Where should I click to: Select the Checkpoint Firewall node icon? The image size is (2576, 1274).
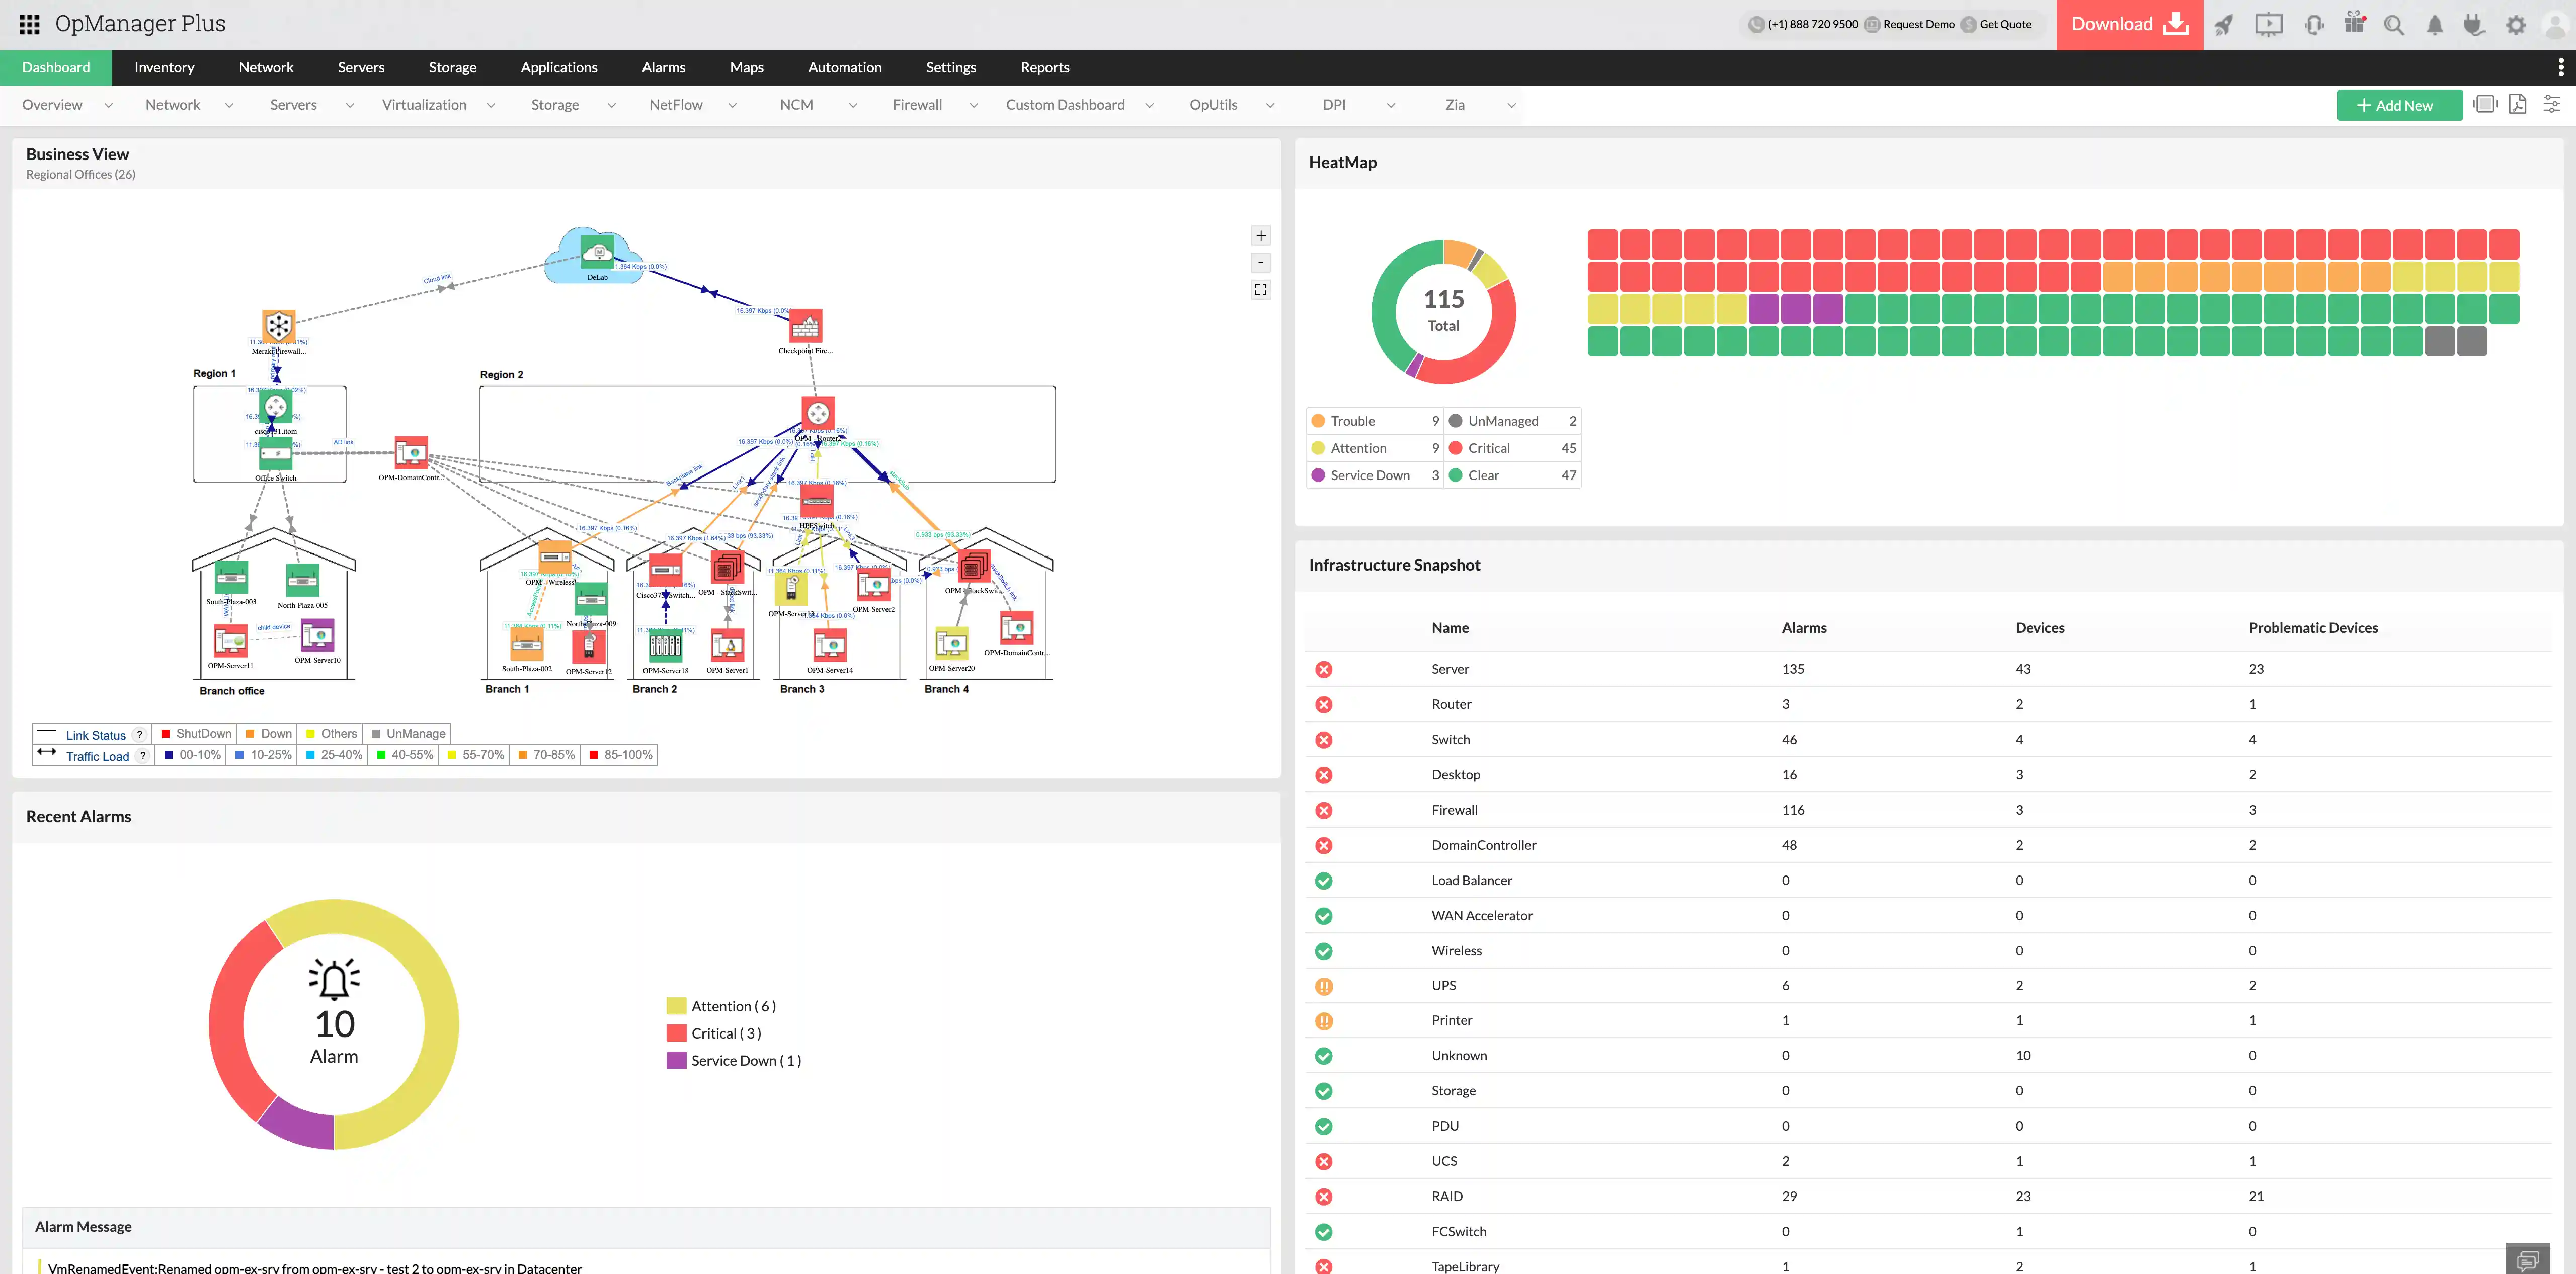[x=806, y=326]
